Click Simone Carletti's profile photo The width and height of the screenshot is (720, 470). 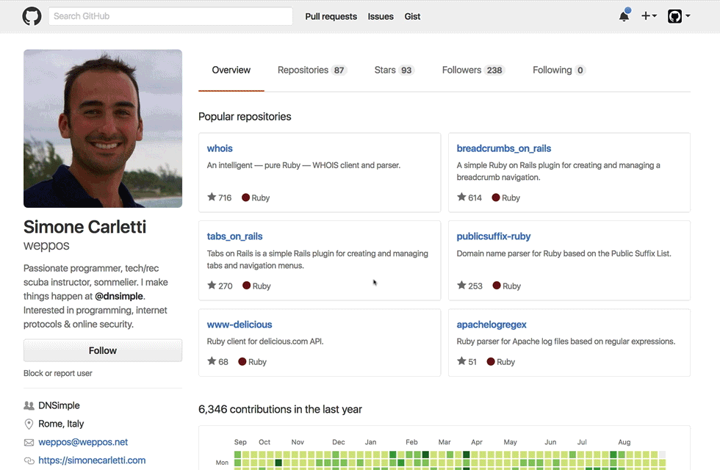[x=103, y=129]
